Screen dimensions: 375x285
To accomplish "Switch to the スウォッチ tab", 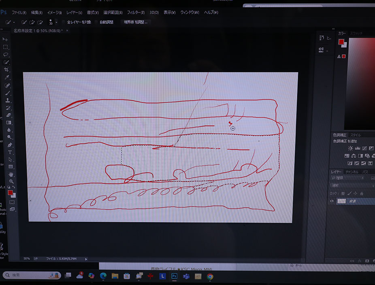I will coord(356,34).
